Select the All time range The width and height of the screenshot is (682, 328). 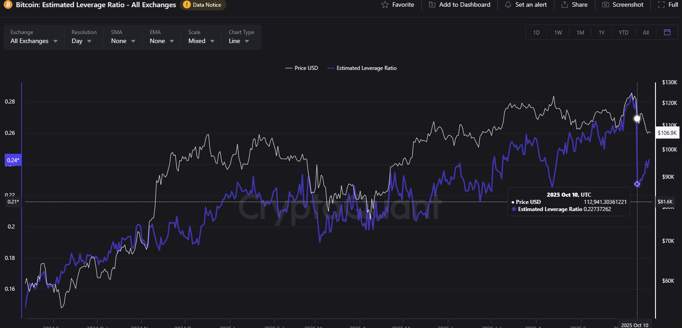646,32
